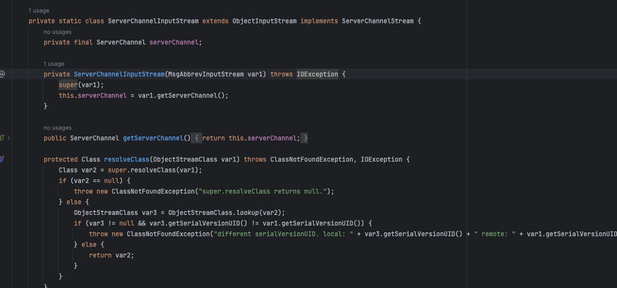
Task: Click highlighted IOException in the constructor signature
Action: click(x=317, y=75)
